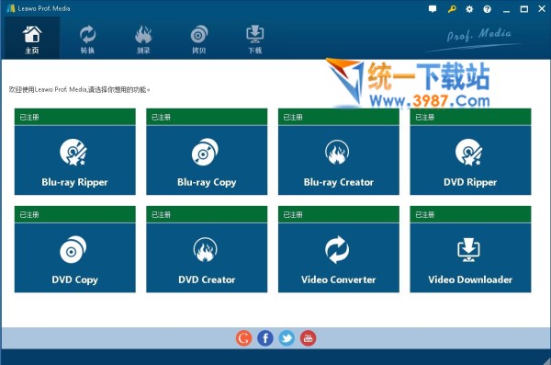Click the Leawo Prof. Media title bar logo
The image size is (551, 365).
pos(11,8)
